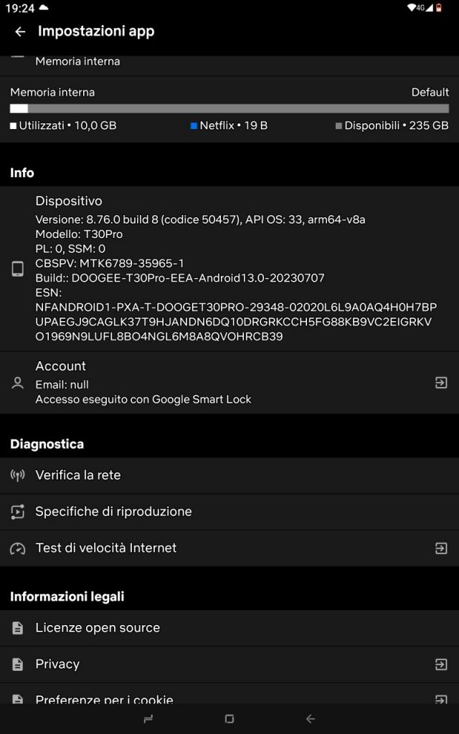The image size is (459, 734).
Task: Click the network antenna icon
Action: coord(17,475)
